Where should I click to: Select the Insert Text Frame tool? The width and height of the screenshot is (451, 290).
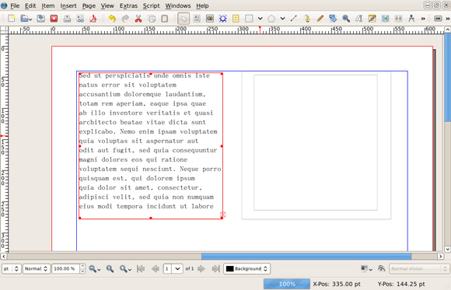point(197,19)
